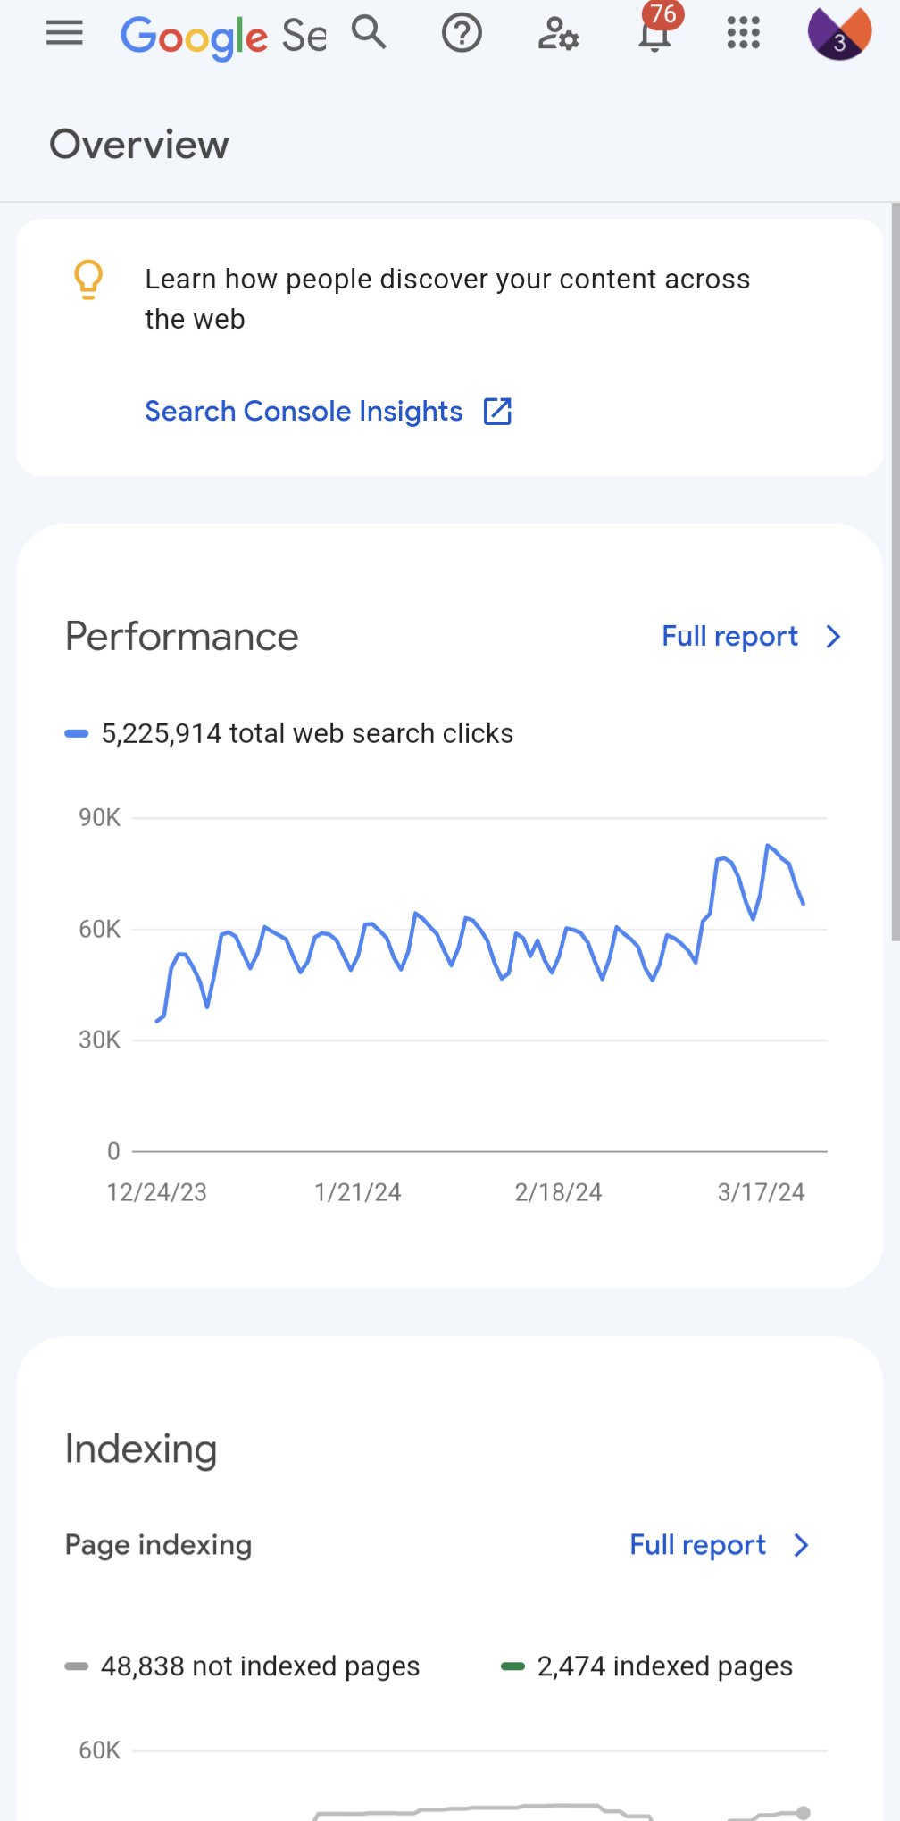Toggle the indexed pages legend
Image resolution: width=900 pixels, height=1821 pixels.
[x=647, y=1666]
